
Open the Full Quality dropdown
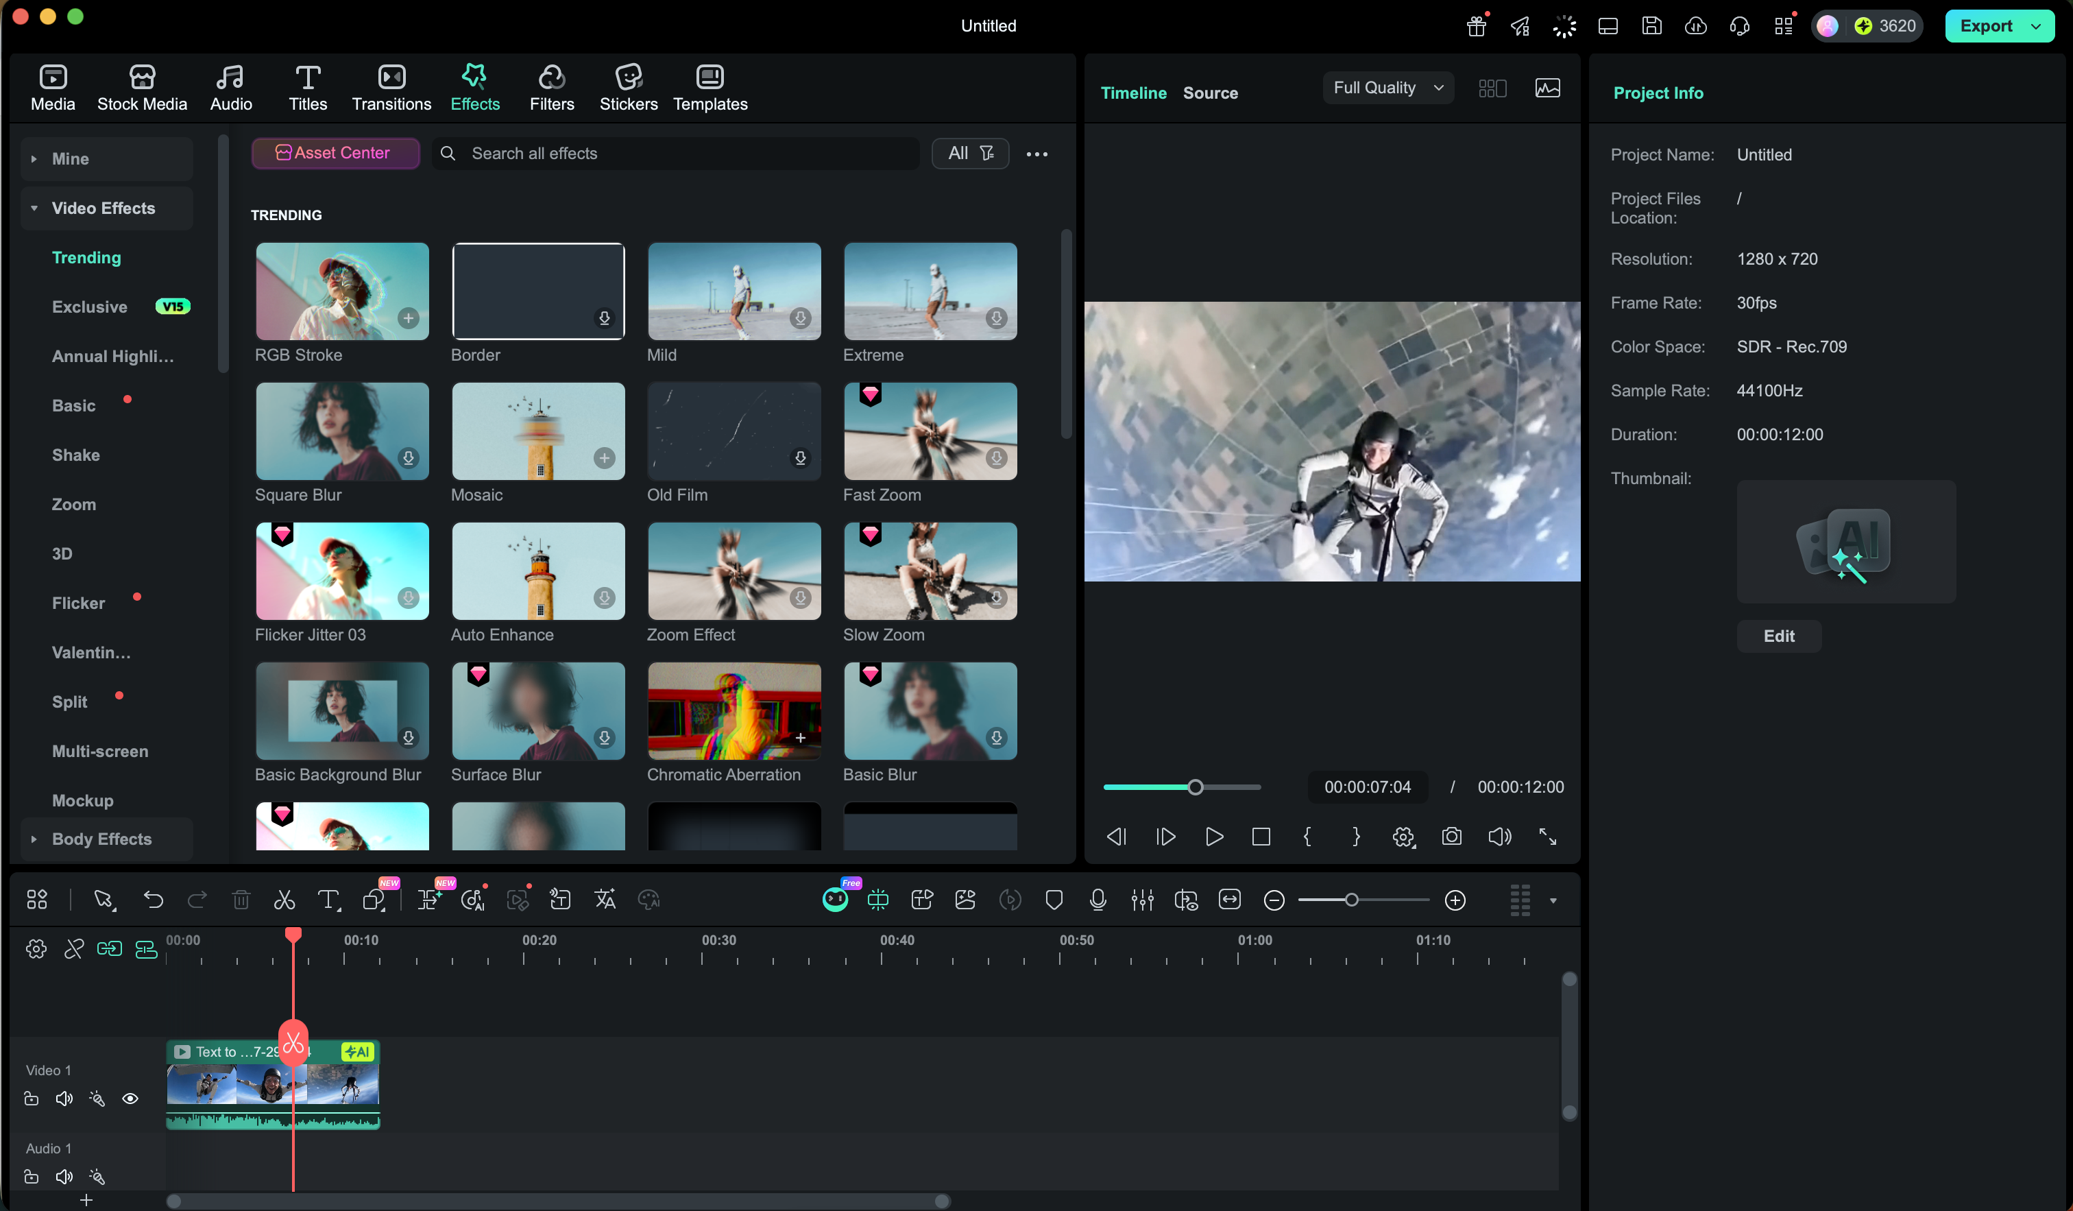[1387, 88]
